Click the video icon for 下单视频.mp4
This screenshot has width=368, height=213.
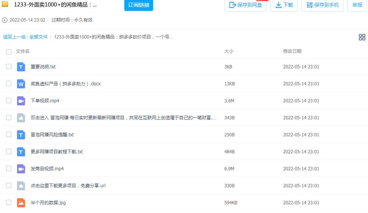pyautogui.click(x=21, y=101)
